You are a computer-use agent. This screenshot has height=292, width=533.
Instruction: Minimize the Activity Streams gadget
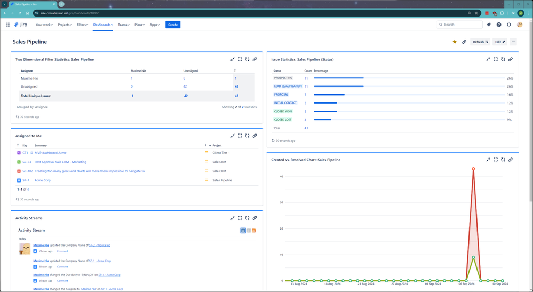click(x=233, y=218)
